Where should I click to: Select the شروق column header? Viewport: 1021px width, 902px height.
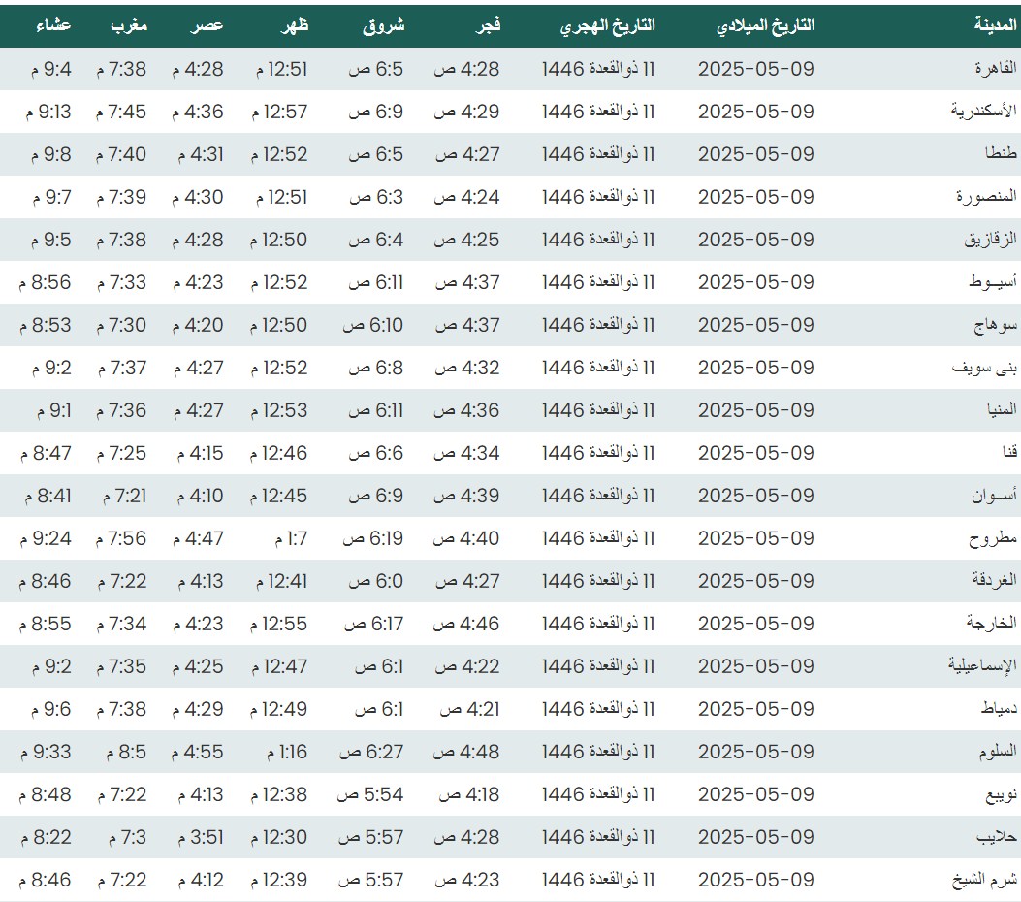pos(386,26)
